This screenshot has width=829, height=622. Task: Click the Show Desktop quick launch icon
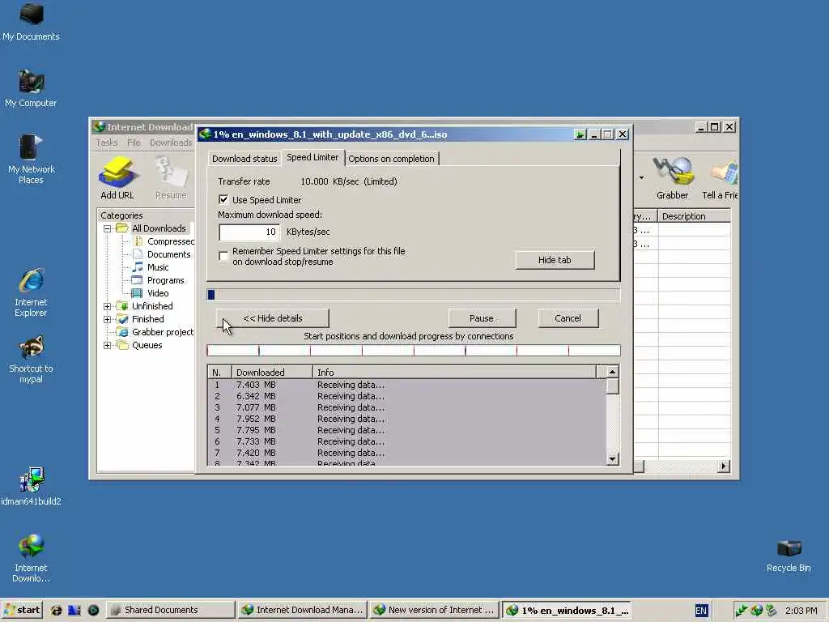pos(74,610)
